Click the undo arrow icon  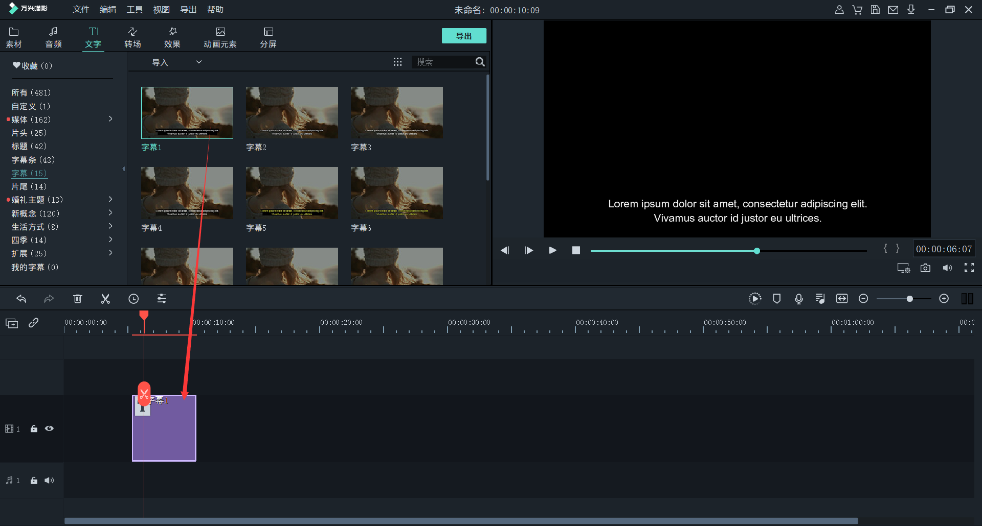[x=21, y=299]
